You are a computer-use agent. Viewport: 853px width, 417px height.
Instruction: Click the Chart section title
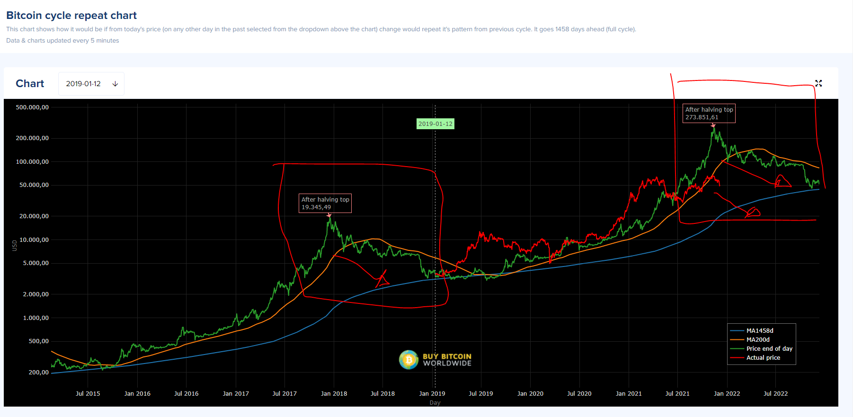[x=30, y=84]
